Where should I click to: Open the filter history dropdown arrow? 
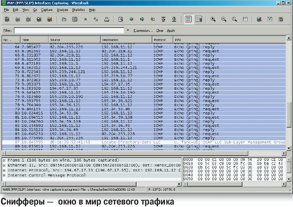[128, 31]
